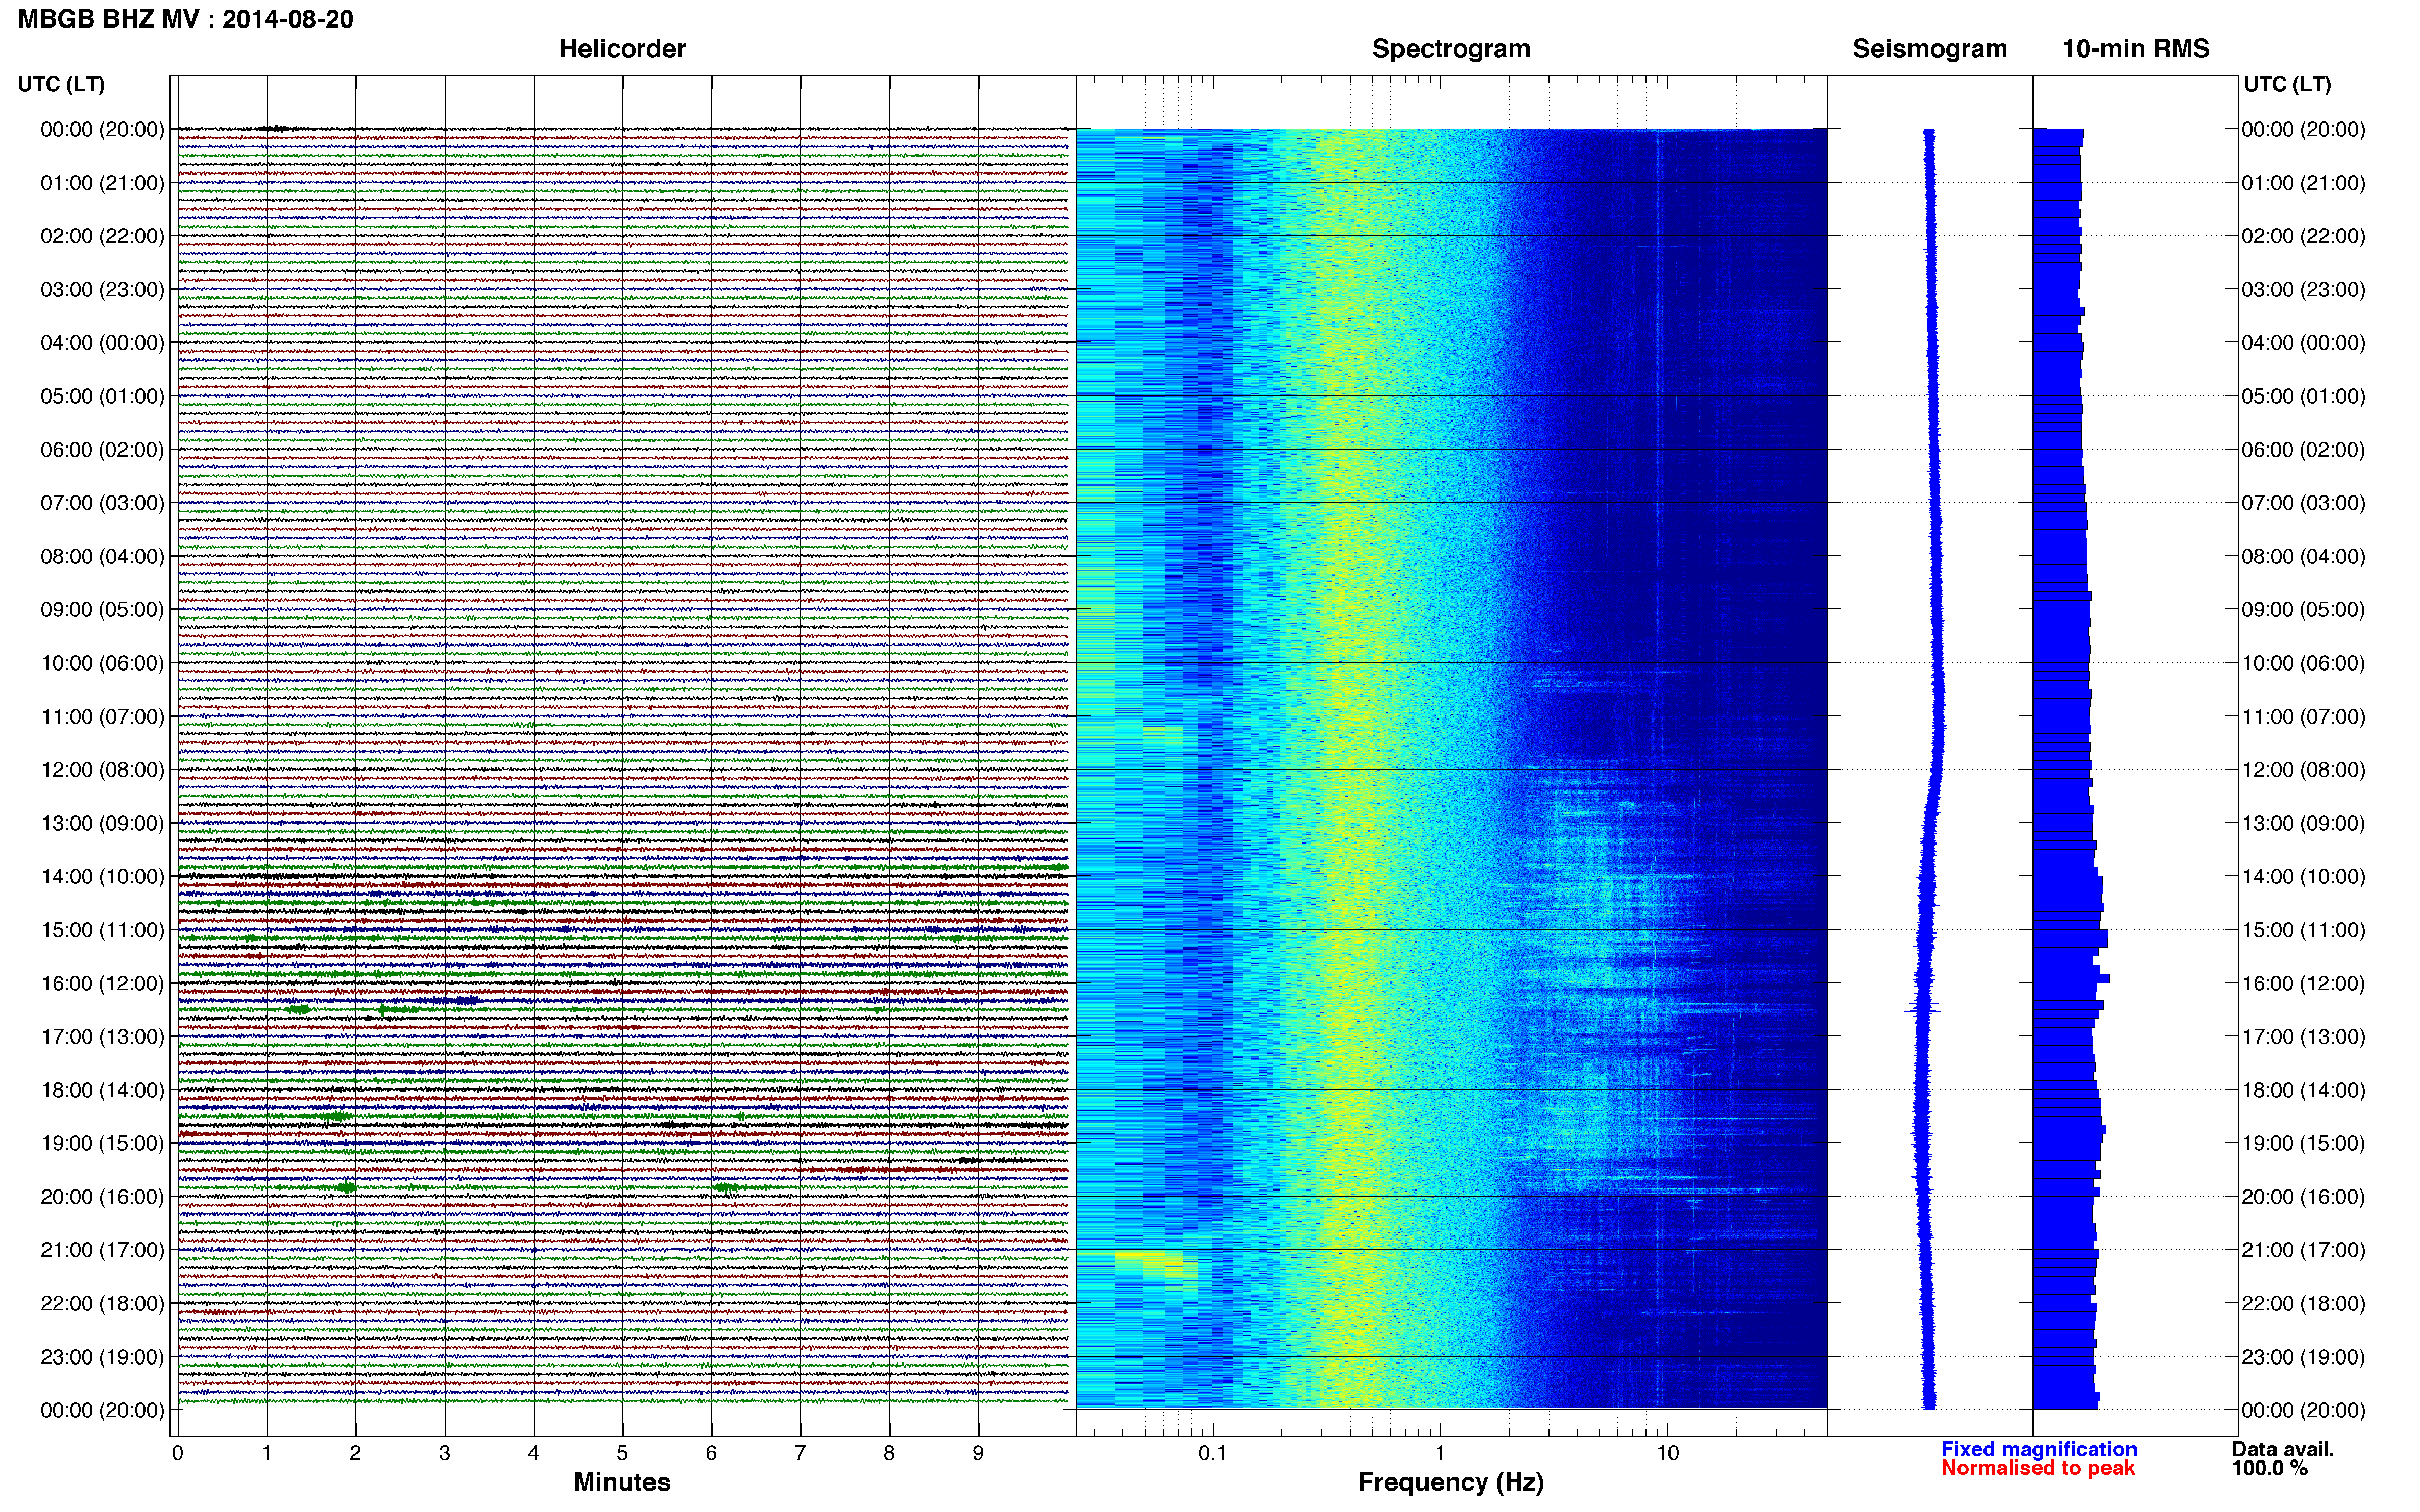
Task: Click right time label '06:00 (02:00)'
Action: [x=2303, y=450]
